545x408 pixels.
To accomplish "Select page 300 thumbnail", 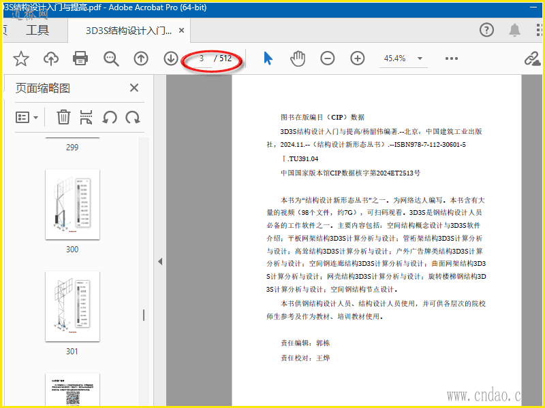I will tap(72, 205).
